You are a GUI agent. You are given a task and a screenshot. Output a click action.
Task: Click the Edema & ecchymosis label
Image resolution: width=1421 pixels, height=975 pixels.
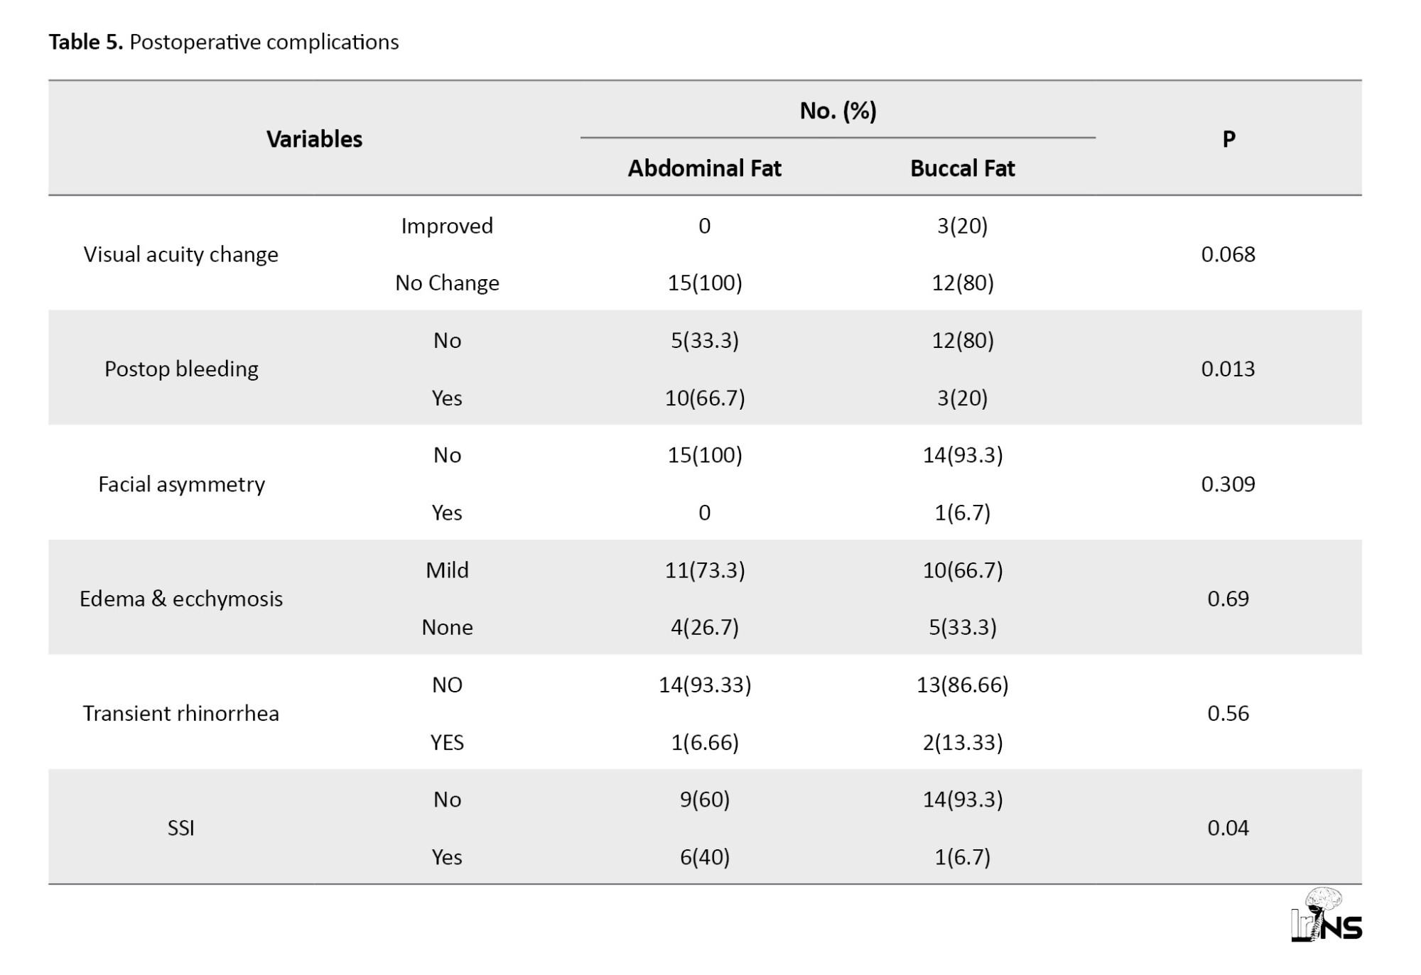click(181, 599)
